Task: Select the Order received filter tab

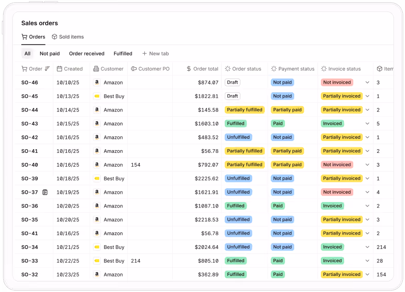Action: 86,53
